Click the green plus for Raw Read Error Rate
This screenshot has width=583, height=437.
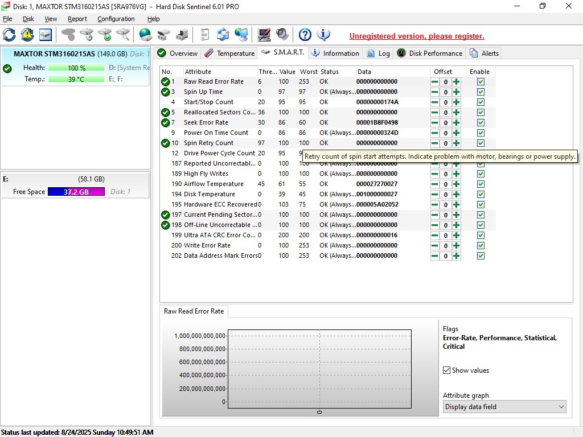click(x=456, y=82)
